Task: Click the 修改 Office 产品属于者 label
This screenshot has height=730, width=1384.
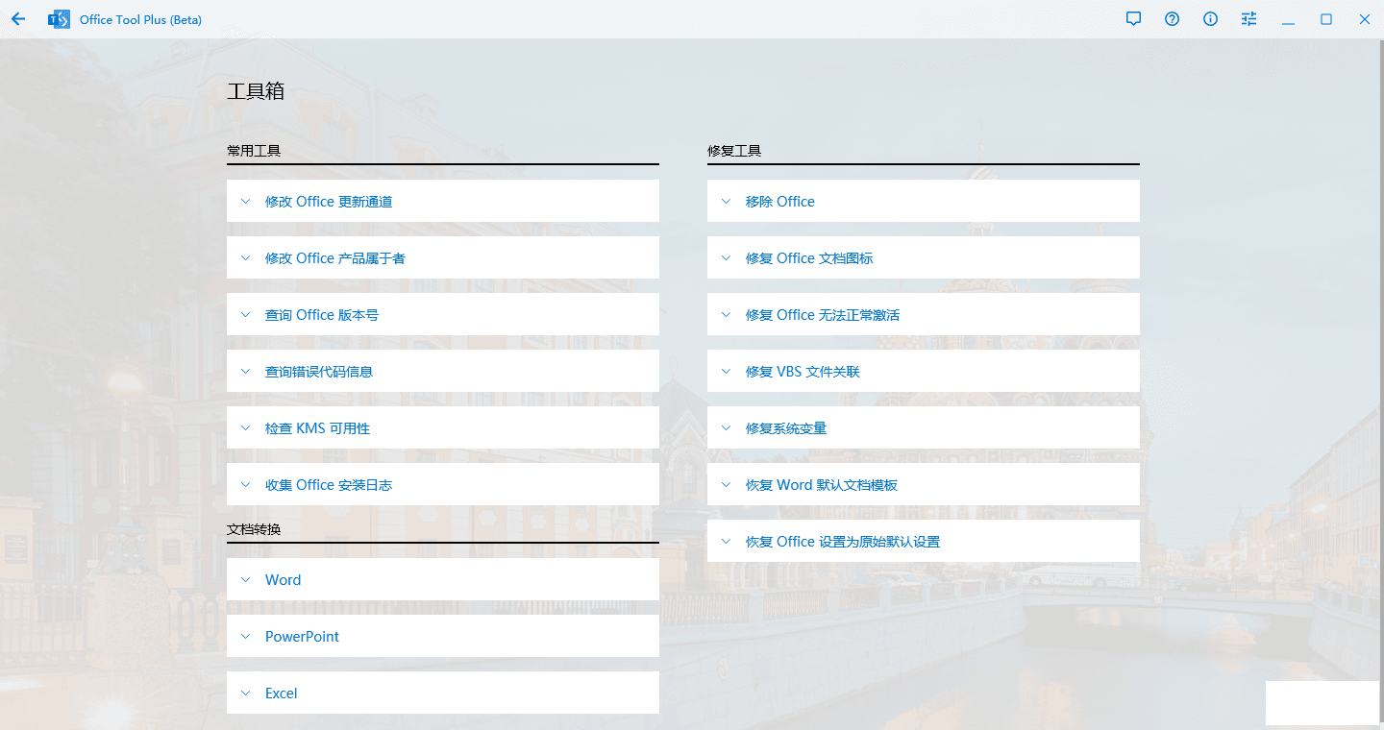Action: (x=335, y=258)
